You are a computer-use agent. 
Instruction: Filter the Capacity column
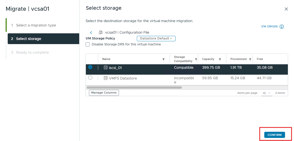click(220, 59)
